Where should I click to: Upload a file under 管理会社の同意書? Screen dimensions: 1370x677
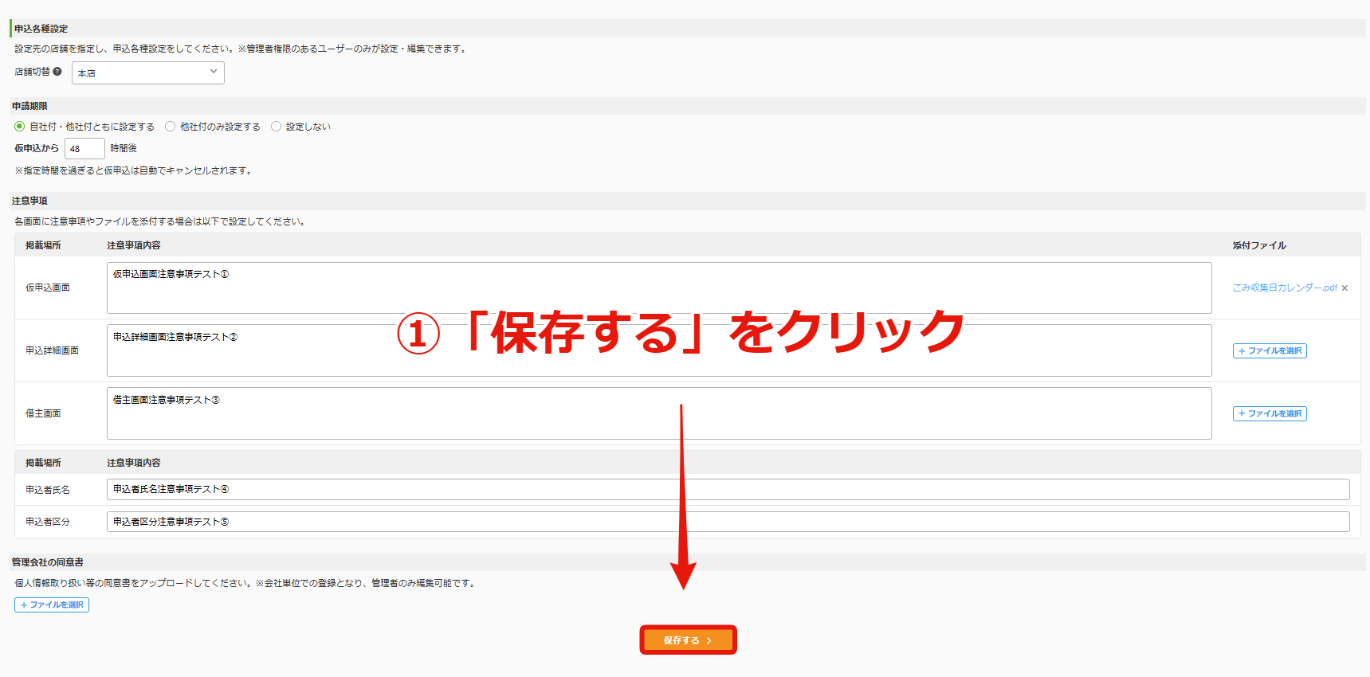point(52,605)
